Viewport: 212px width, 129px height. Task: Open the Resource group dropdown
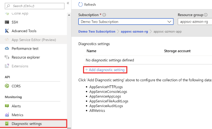[194, 22]
